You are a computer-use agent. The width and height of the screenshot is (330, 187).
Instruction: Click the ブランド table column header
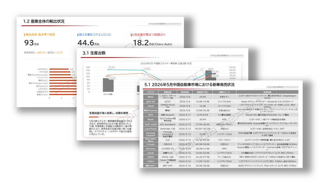coord(151,92)
